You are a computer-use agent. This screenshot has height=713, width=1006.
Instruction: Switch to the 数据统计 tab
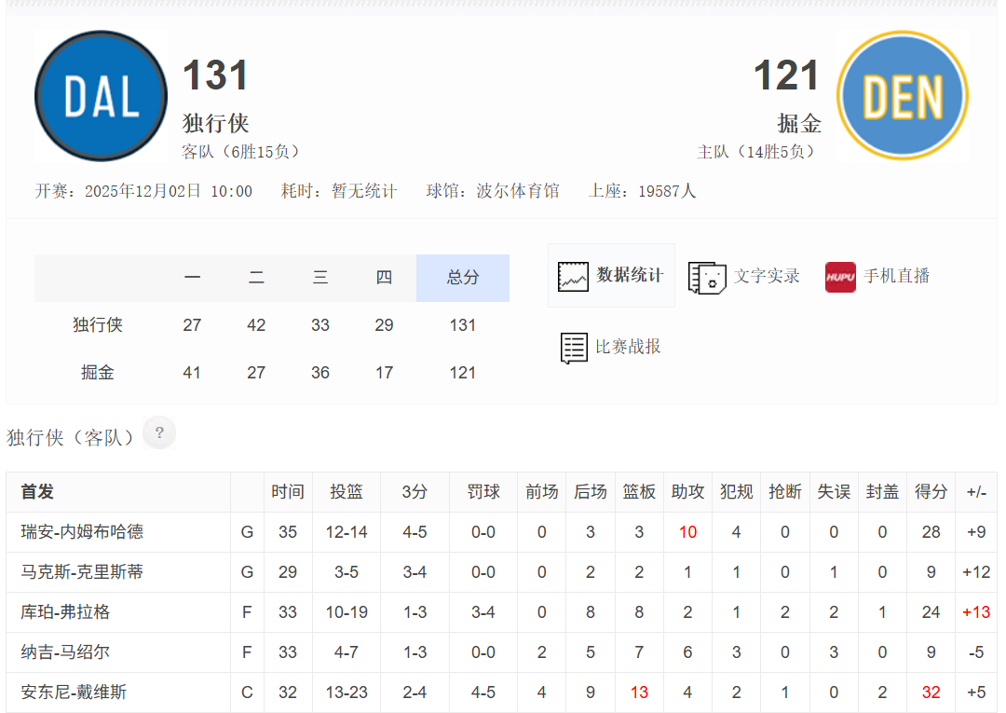tap(611, 275)
